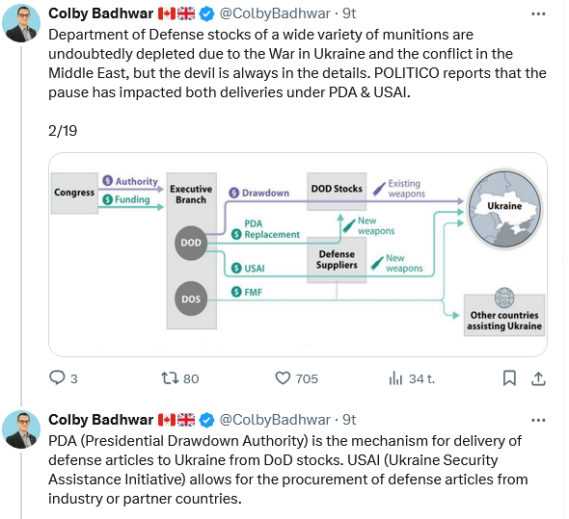View analytics showing 34 t. views
This screenshot has height=519, width=569.
412,378
